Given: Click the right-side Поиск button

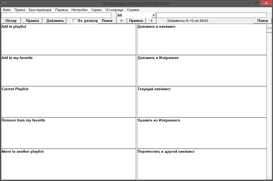Looking at the screenshot, I should (x=263, y=21).
